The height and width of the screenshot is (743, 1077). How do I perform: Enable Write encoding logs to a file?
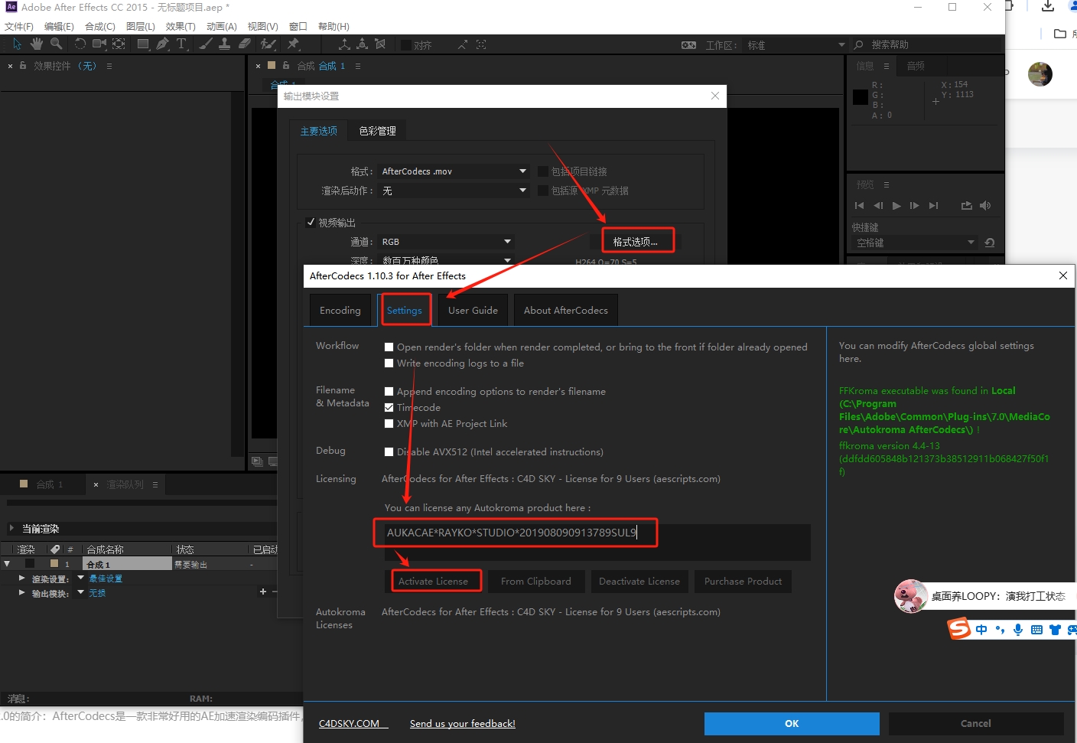[x=389, y=363]
